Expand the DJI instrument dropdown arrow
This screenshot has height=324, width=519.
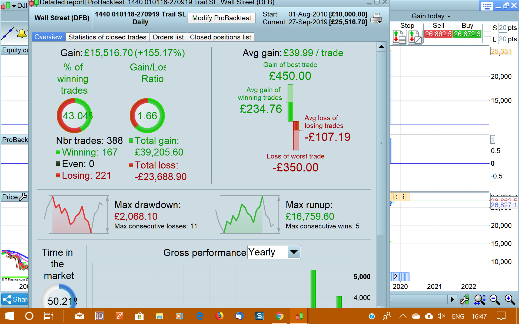point(14,6)
